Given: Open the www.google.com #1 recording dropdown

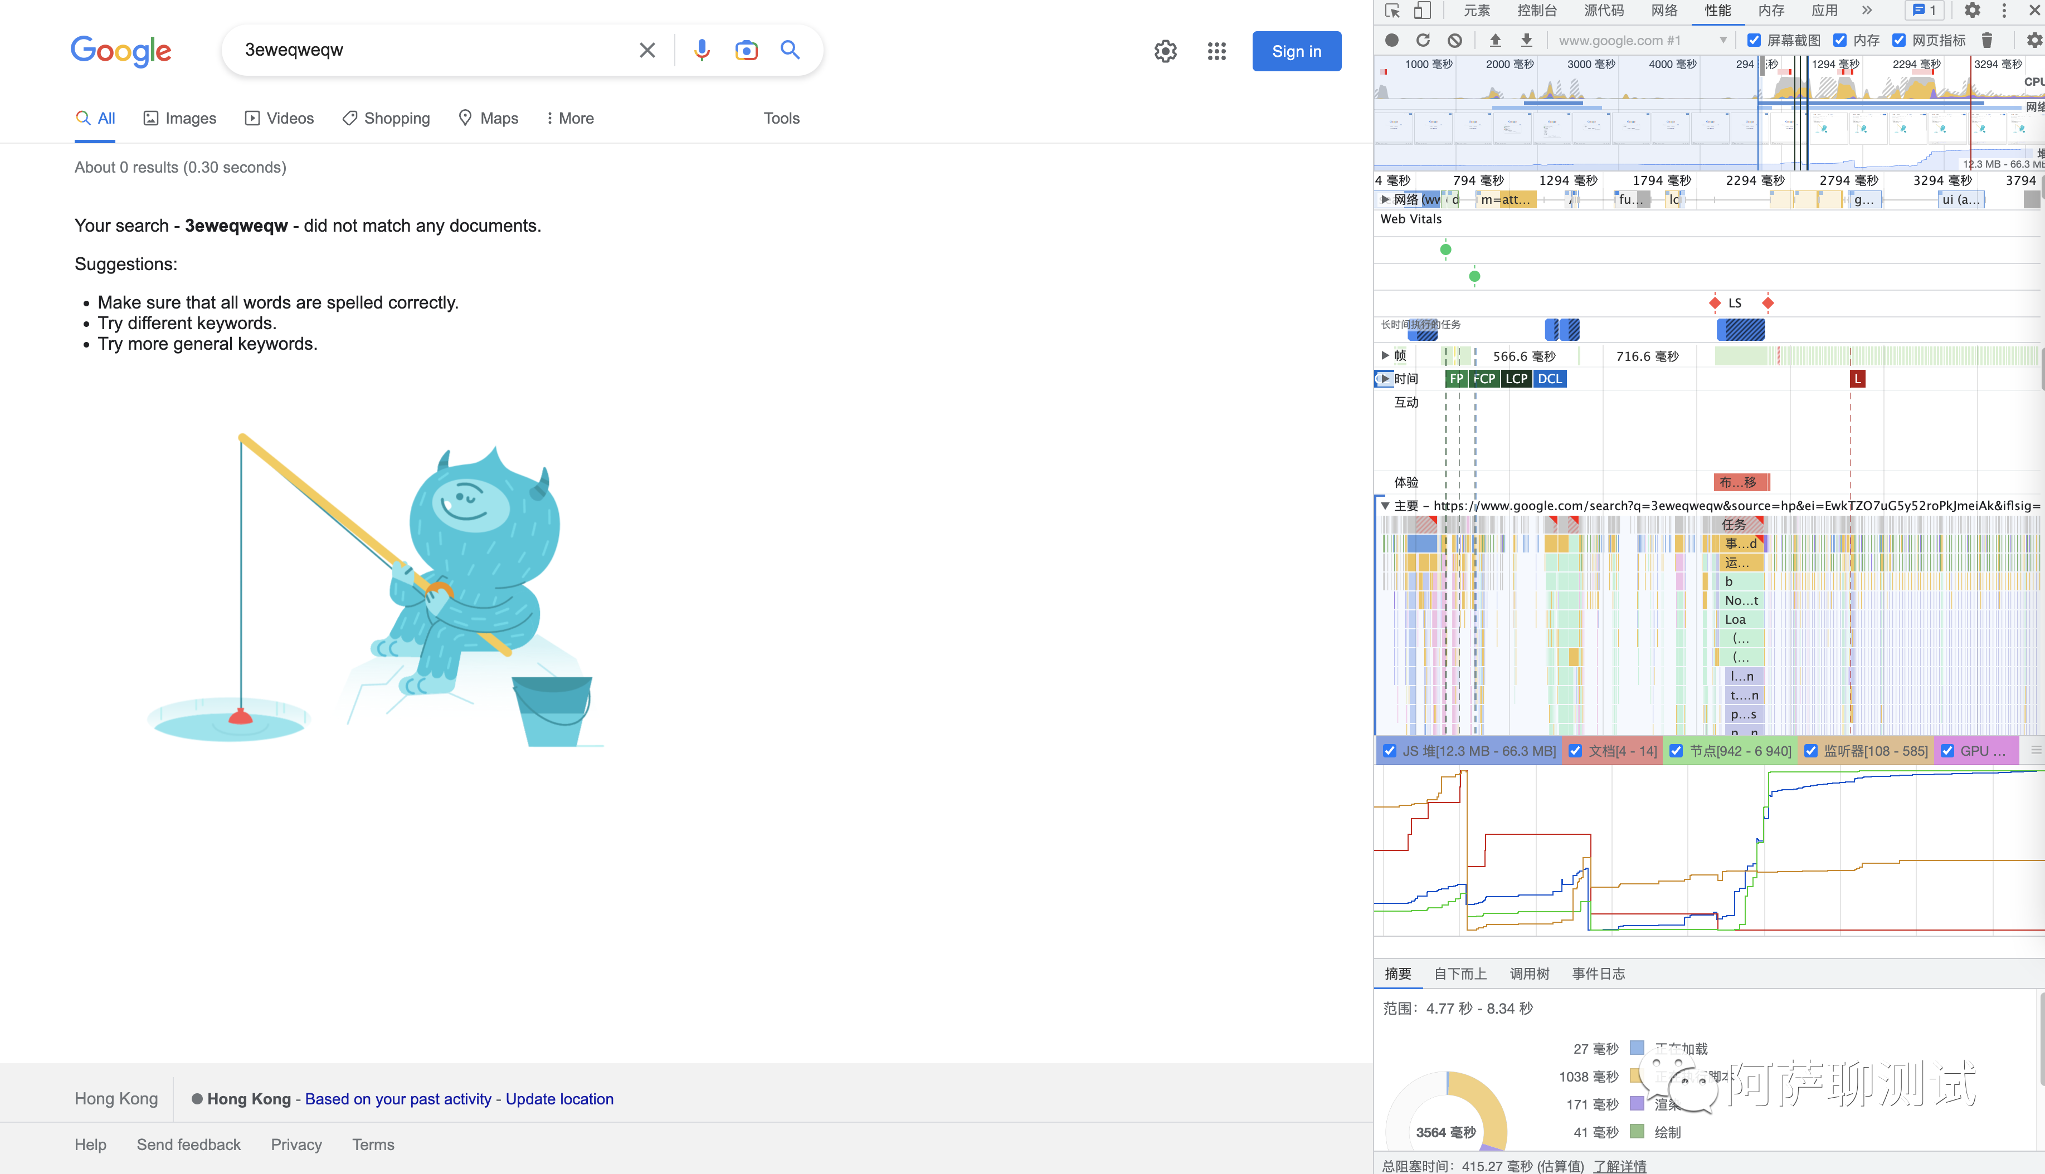Looking at the screenshot, I should (1723, 40).
